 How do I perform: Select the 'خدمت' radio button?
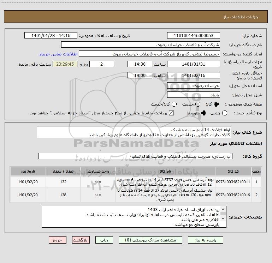(x=198, y=104)
